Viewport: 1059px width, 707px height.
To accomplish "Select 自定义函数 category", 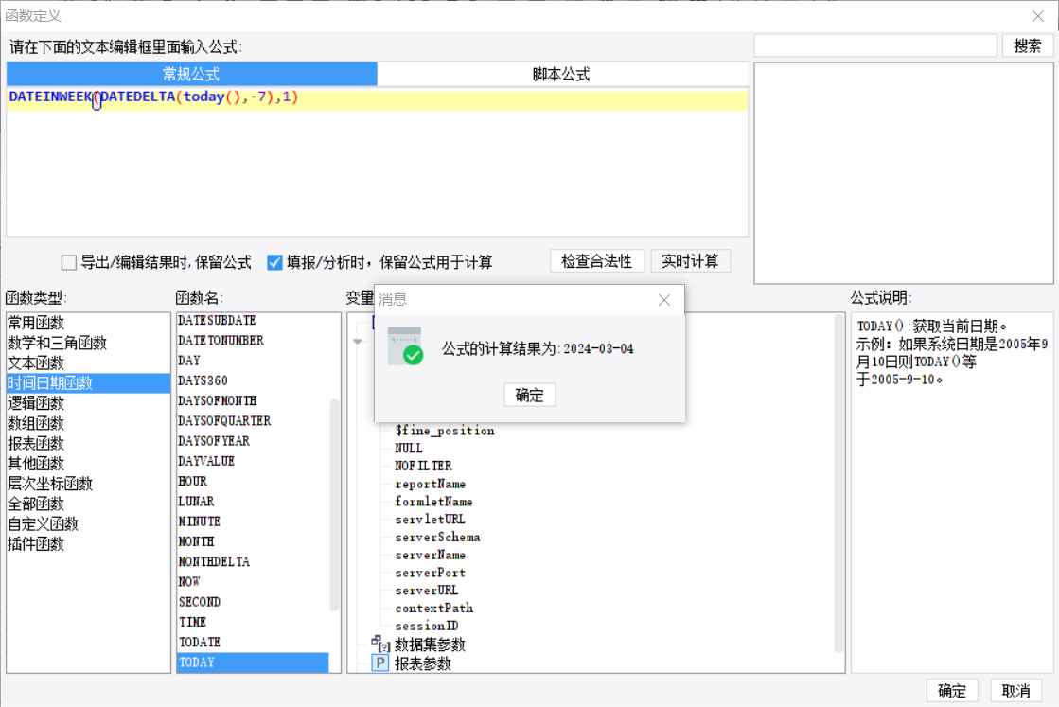I will [88, 524].
